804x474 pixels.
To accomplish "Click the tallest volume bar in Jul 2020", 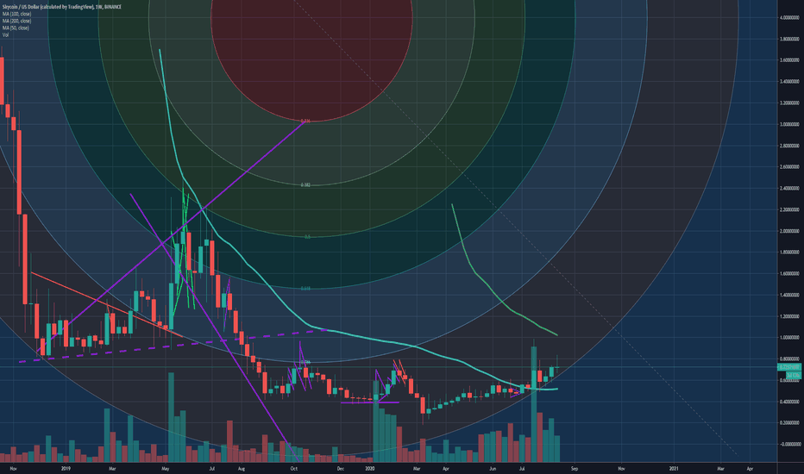I will 534,404.
